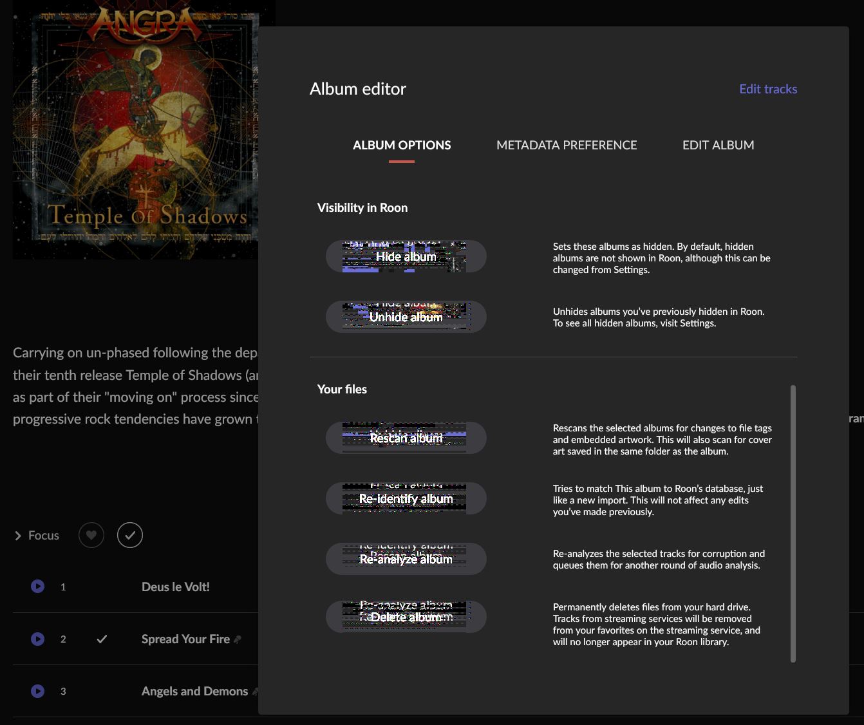This screenshot has width=864, height=725.
Task: Click the description starting Re-analyzes the selected tracks
Action: click(659, 560)
